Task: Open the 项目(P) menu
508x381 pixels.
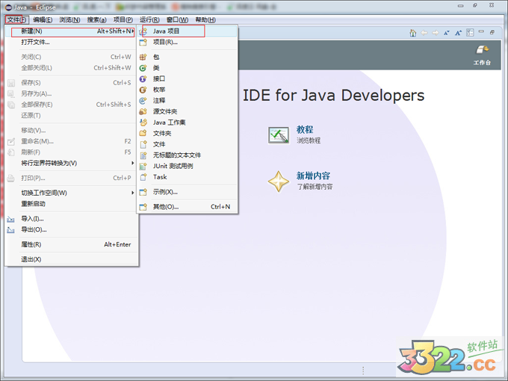Action: click(x=123, y=19)
